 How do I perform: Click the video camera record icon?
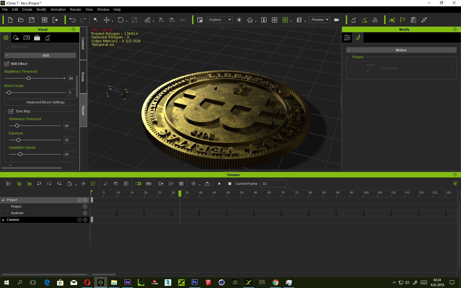tap(336, 20)
